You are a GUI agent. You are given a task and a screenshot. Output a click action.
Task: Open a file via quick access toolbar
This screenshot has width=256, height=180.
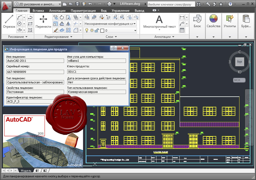coord(71,4)
